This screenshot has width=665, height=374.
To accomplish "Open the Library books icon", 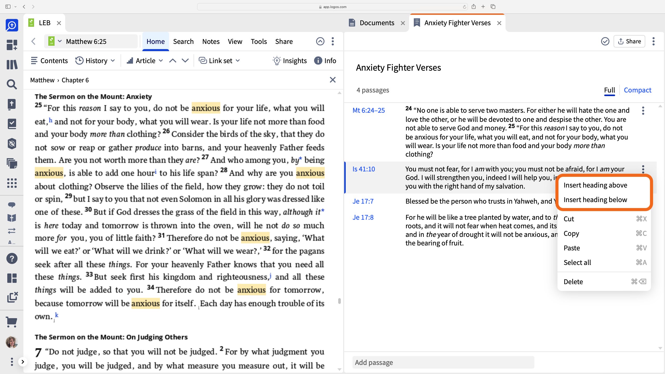I will pos(12,64).
